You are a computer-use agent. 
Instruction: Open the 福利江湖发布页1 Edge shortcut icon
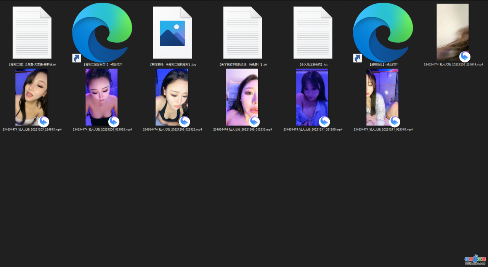102,33
